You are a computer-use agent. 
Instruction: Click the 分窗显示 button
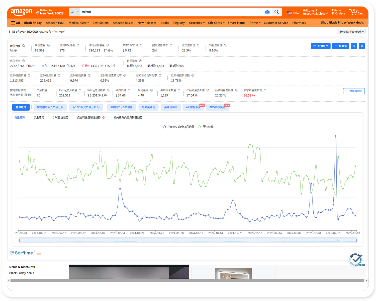[321, 46]
